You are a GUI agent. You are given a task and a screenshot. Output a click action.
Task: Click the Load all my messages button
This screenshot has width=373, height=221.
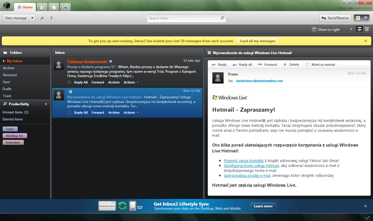pos(257,41)
